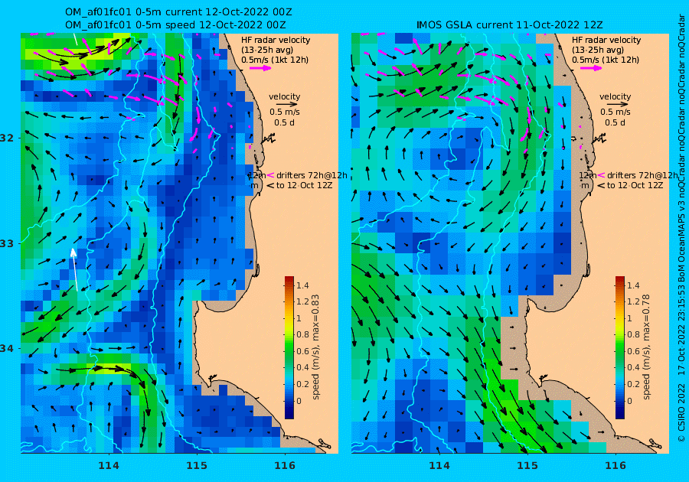Screen dimensions: 689x482
Task: Click the right map speed colorbar
Action: coord(619,347)
